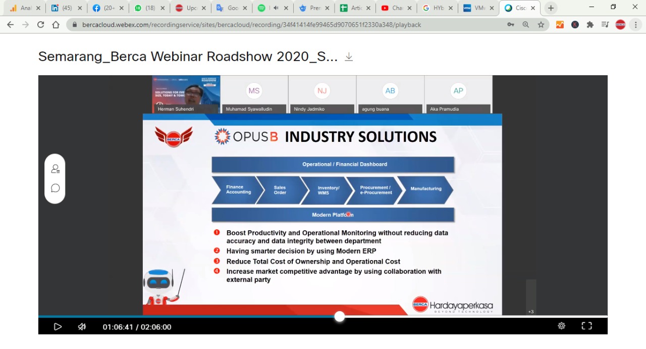The width and height of the screenshot is (646, 349).
Task: Play the Webex recording
Action: pyautogui.click(x=58, y=327)
